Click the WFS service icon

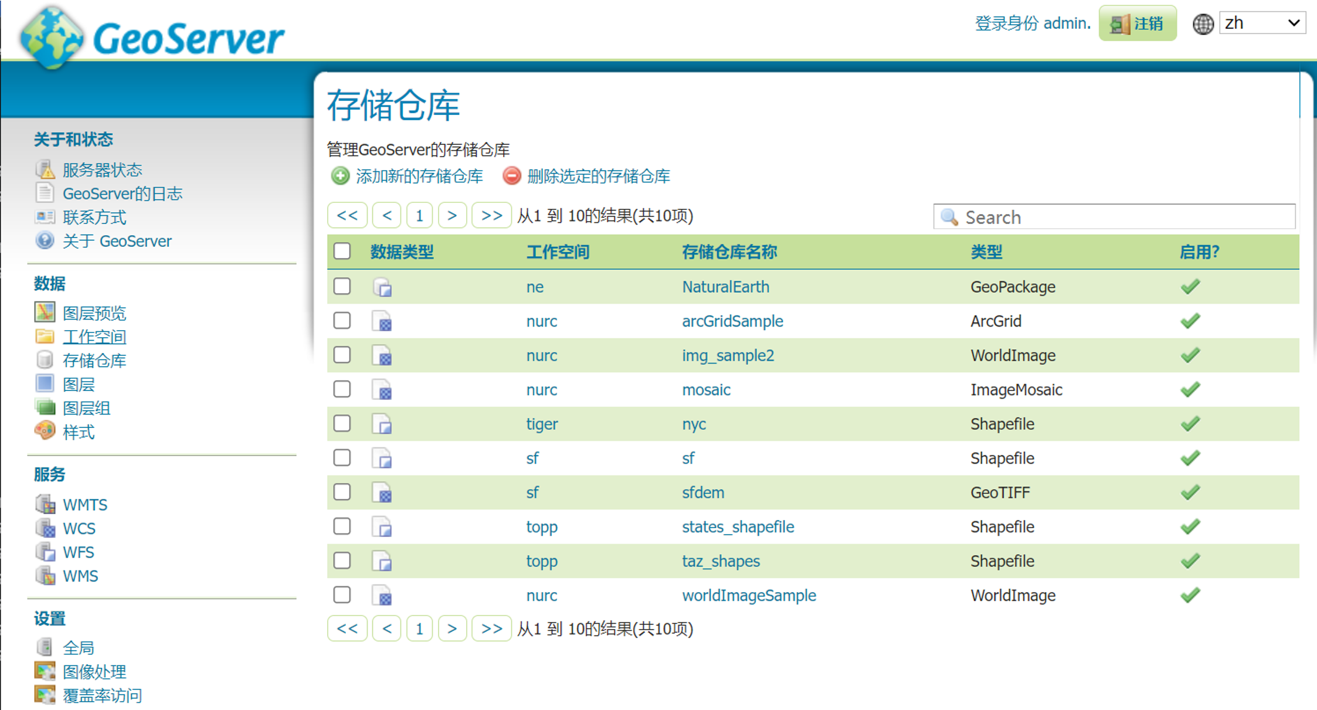(45, 552)
